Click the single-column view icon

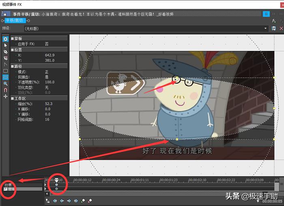tap(266, 14)
